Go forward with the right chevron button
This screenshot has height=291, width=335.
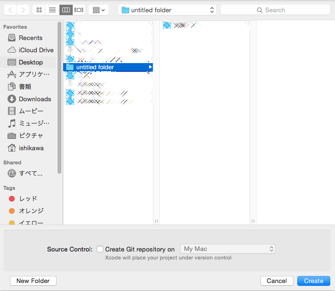click(23, 10)
